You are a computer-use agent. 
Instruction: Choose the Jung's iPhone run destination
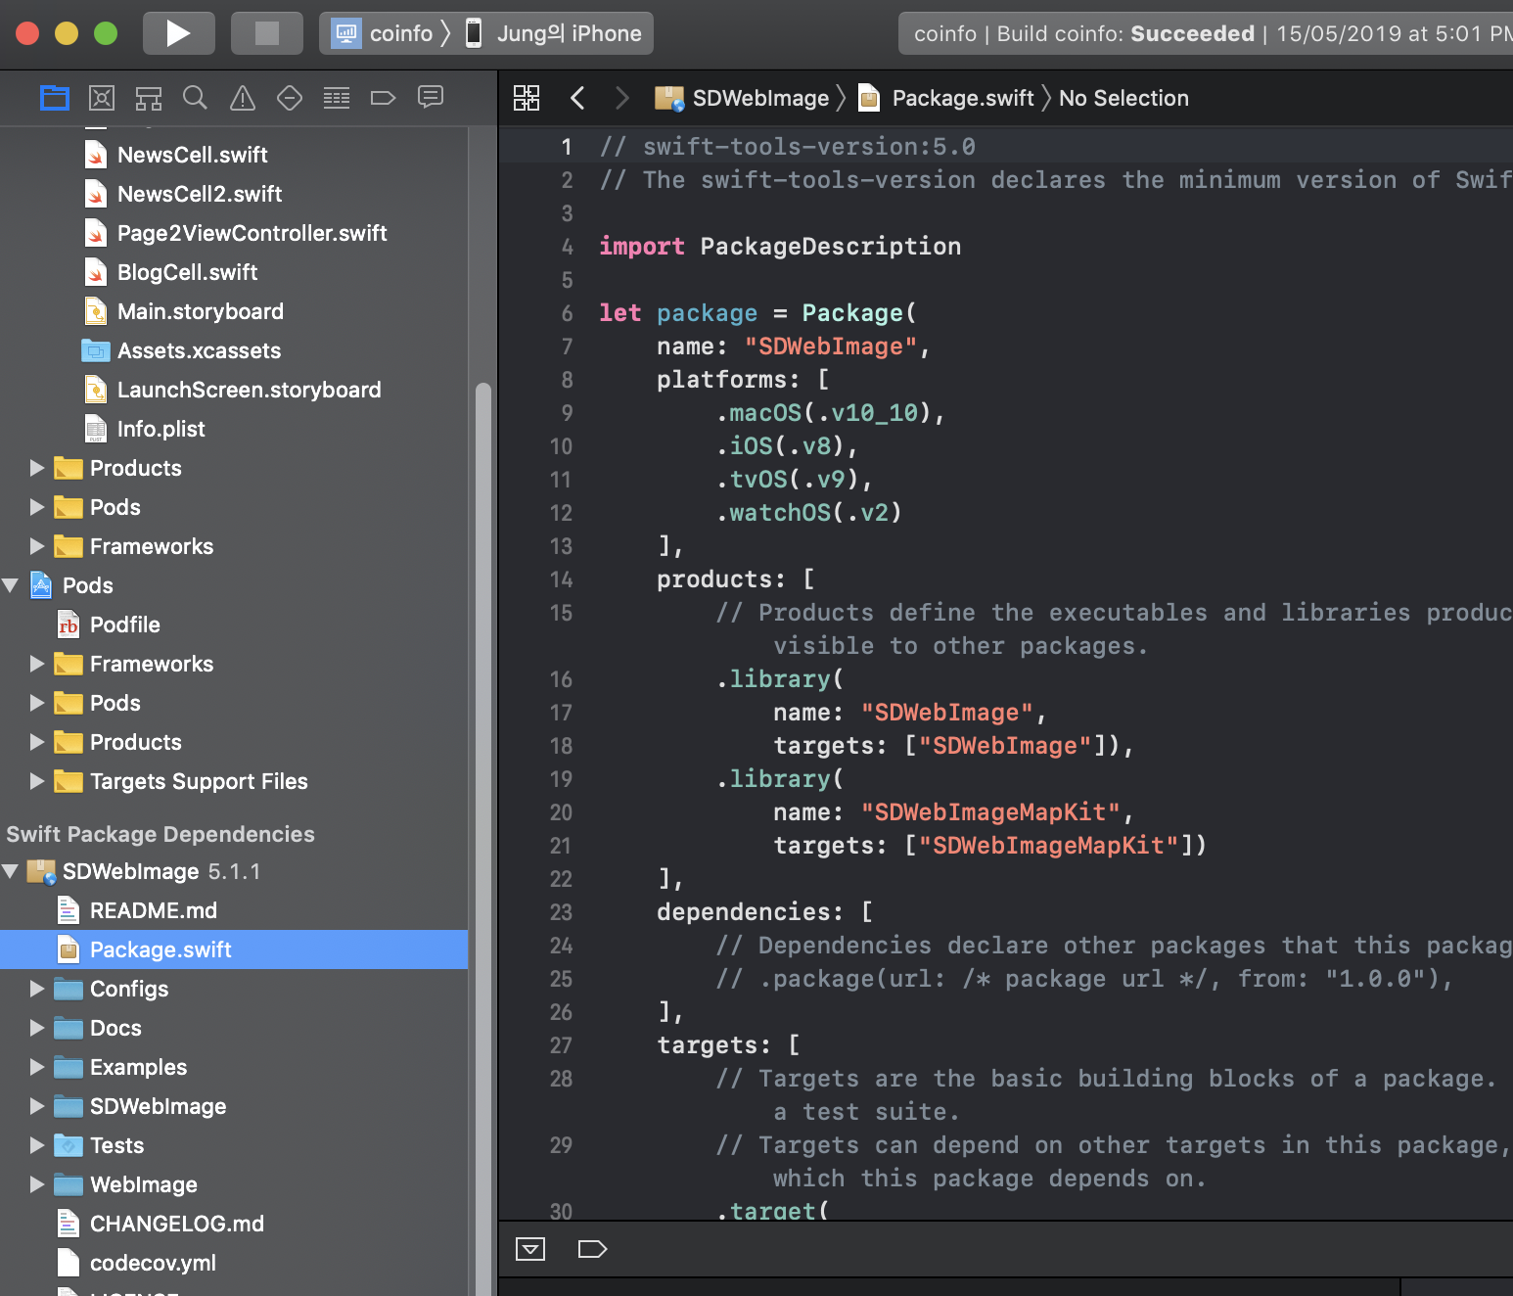pyautogui.click(x=554, y=33)
